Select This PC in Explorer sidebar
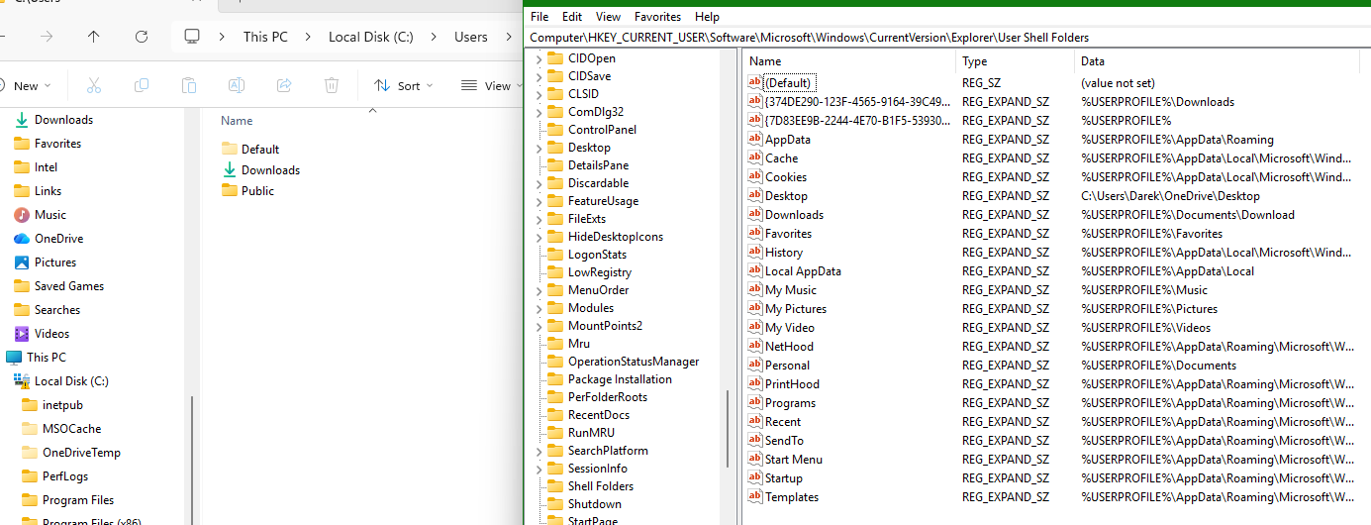The image size is (1371, 525). (47, 358)
